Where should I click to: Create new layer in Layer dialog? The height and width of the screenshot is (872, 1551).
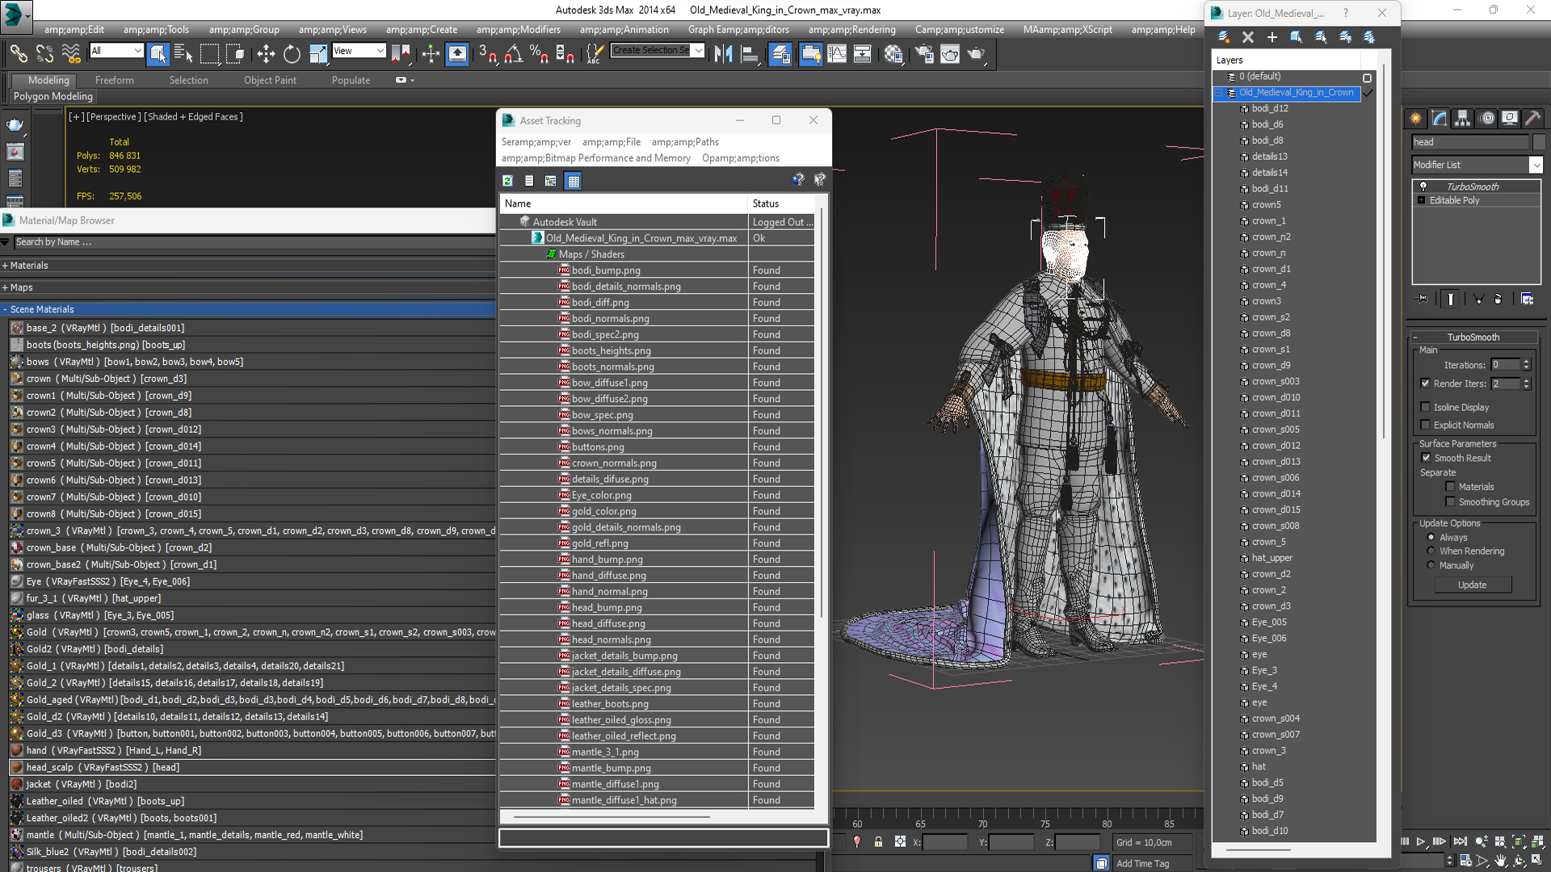click(x=1224, y=37)
